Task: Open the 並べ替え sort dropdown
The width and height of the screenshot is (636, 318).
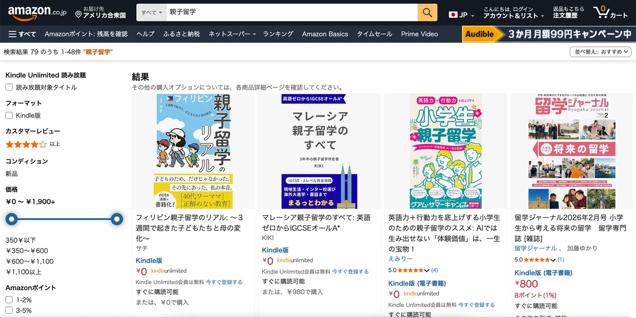Action: pyautogui.click(x=600, y=52)
